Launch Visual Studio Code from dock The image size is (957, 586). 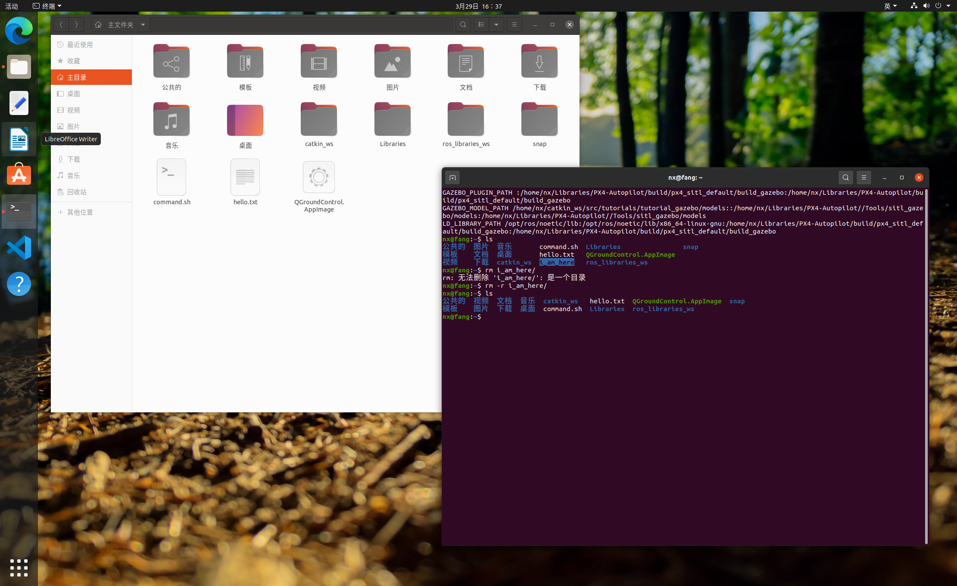19,248
